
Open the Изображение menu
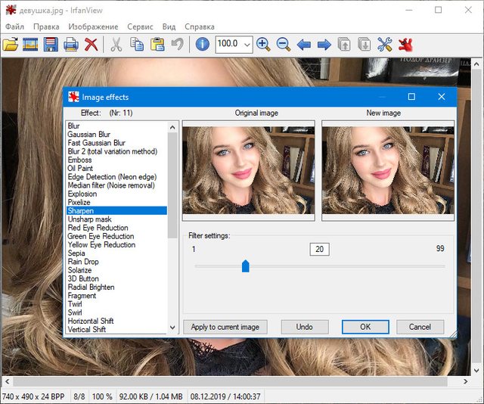click(93, 26)
